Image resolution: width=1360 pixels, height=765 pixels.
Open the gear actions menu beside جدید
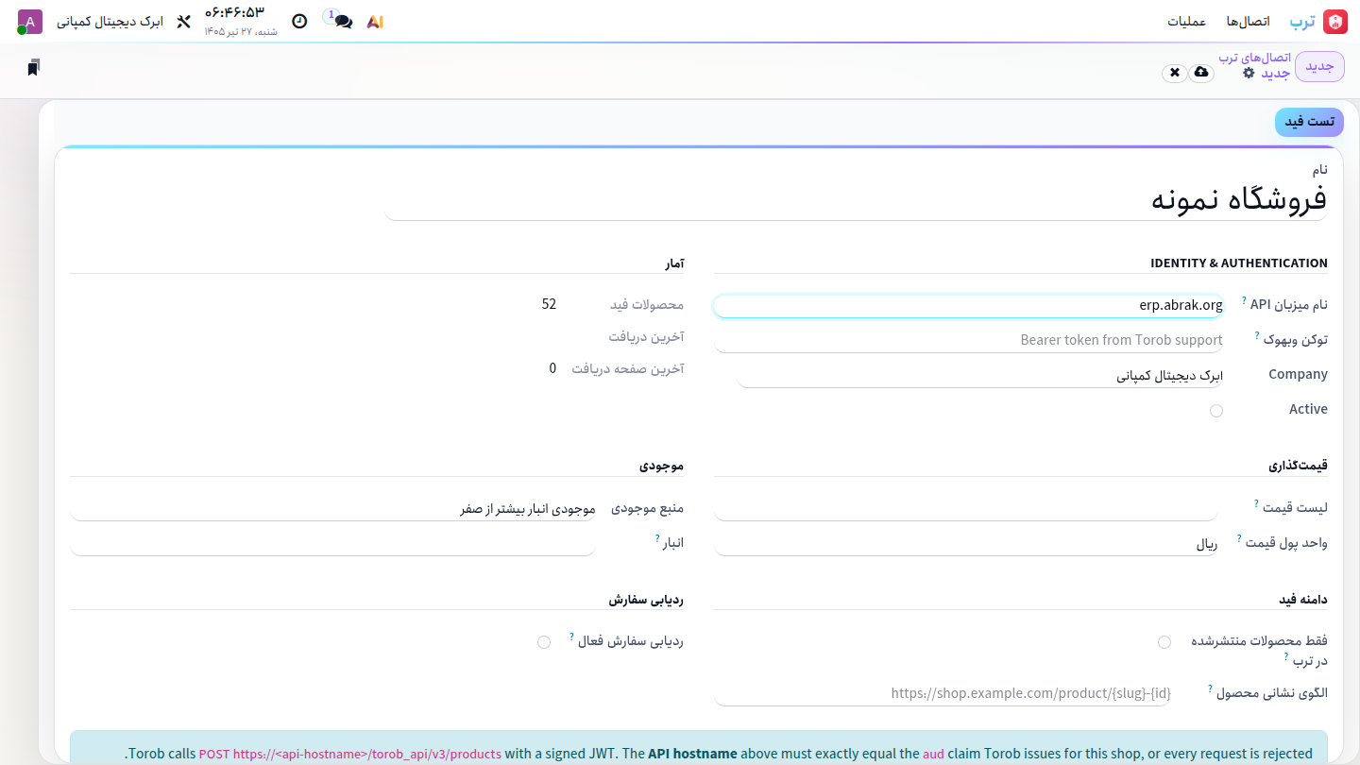coord(1249,73)
